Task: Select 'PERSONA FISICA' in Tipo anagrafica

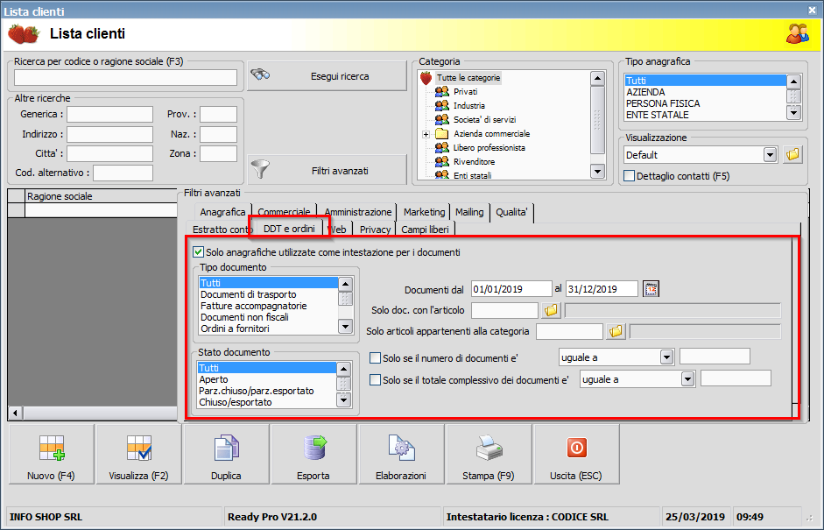Action: point(705,103)
